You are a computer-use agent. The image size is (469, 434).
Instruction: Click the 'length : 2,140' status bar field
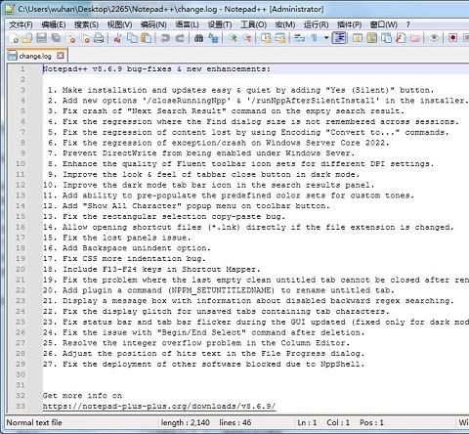(185, 422)
